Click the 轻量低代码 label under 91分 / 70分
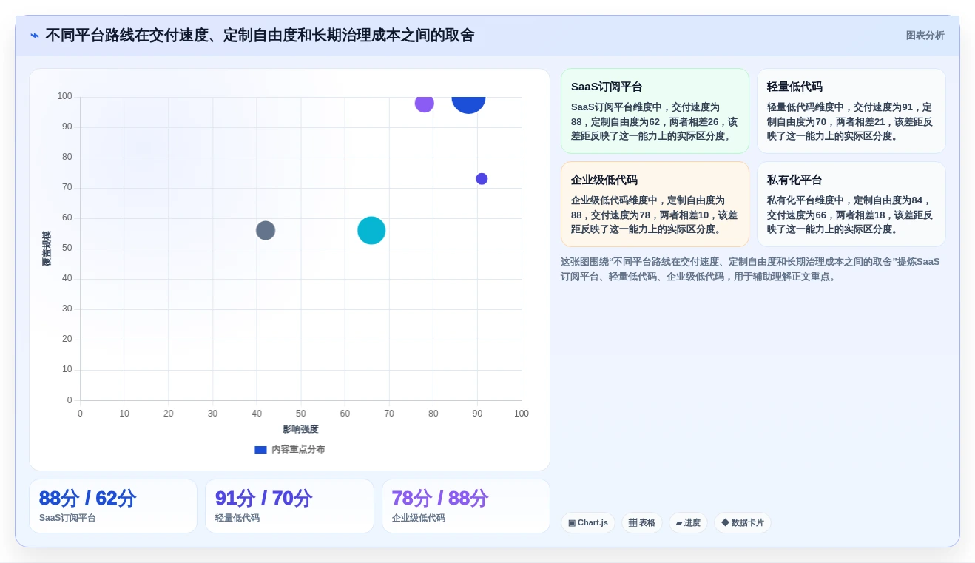 pos(237,519)
